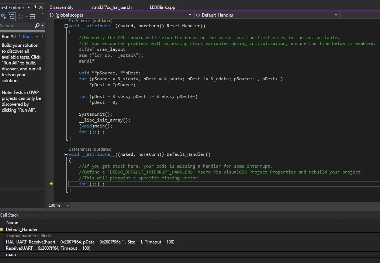
Task: Click the Run Tests After Build icon
Action: [x=3, y=17]
